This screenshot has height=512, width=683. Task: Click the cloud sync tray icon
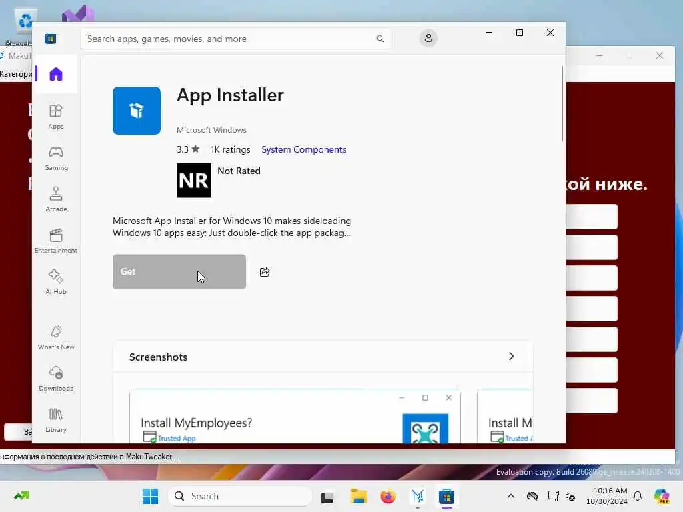point(532,496)
